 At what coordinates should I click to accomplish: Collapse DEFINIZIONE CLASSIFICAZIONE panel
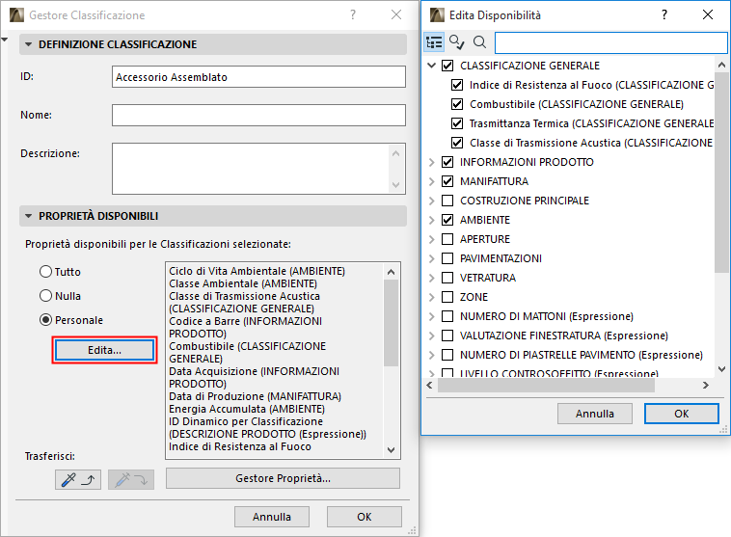(x=28, y=44)
